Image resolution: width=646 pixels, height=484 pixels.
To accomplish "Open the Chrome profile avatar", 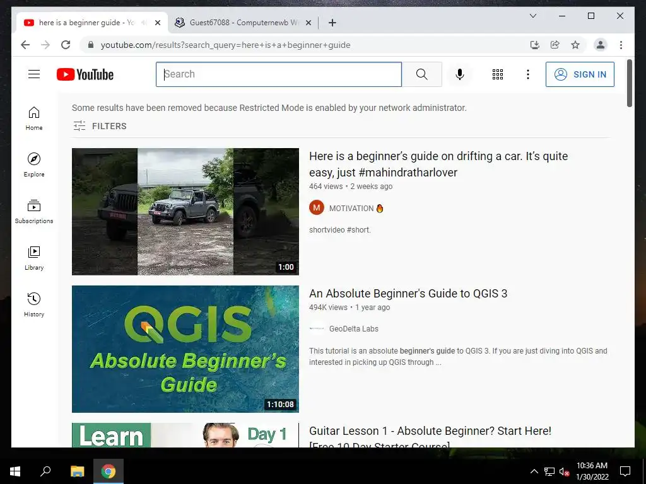I will (x=601, y=45).
